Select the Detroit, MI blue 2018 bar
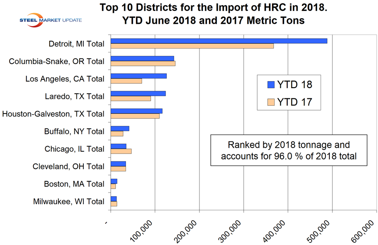Screen dimensions: 378x245 [219, 41]
